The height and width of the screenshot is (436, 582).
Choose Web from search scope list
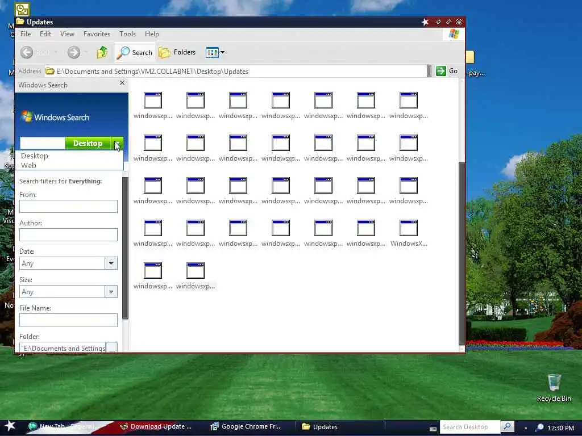(28, 165)
